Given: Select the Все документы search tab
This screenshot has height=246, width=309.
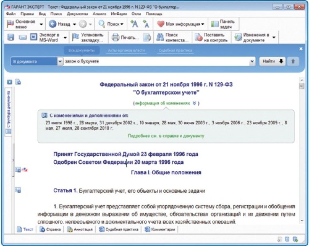Looking at the screenshot, I should (81, 51).
